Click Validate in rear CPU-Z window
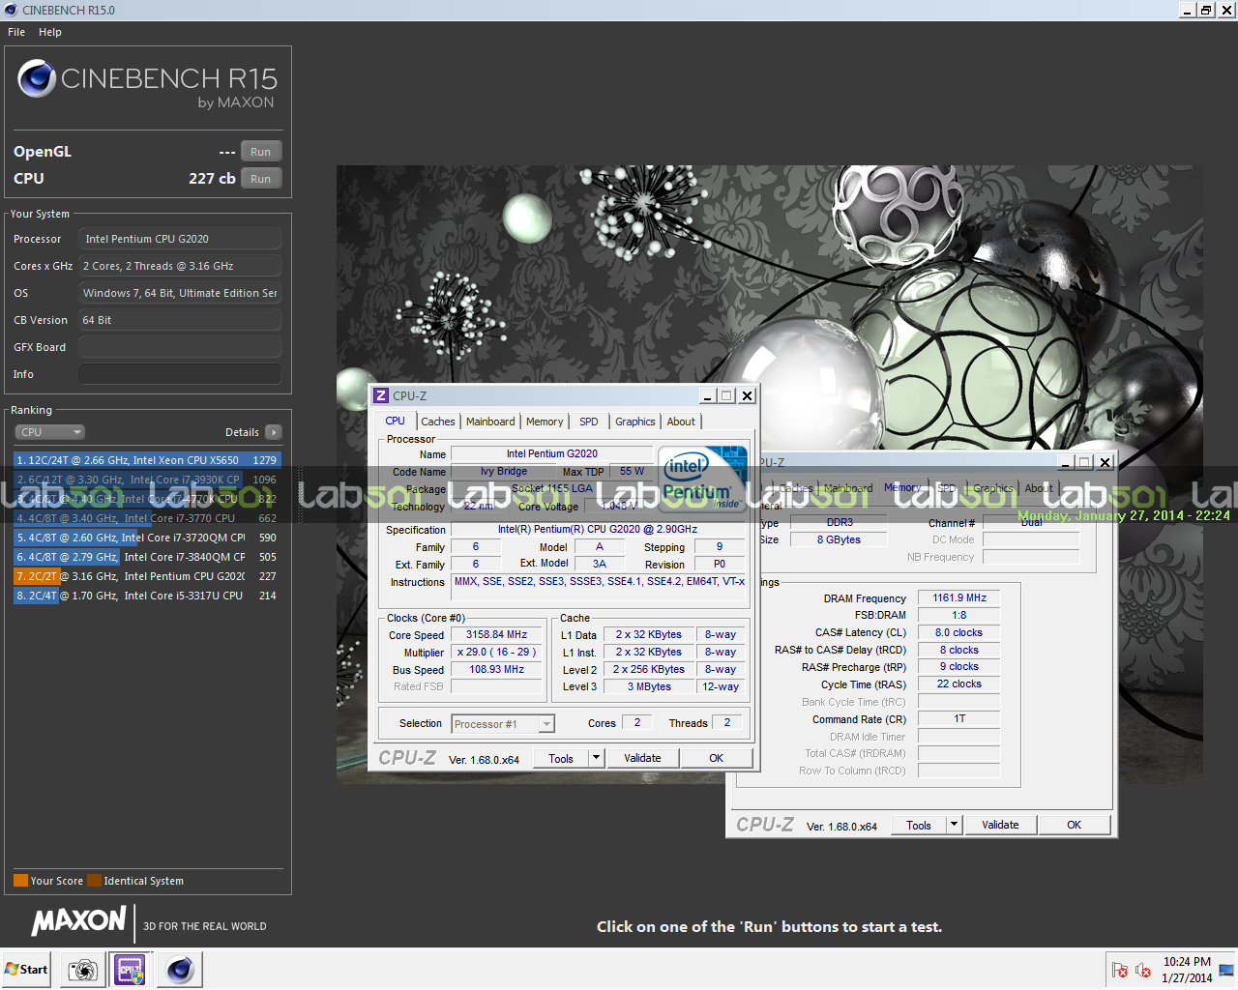This screenshot has width=1238, height=990. (1000, 825)
